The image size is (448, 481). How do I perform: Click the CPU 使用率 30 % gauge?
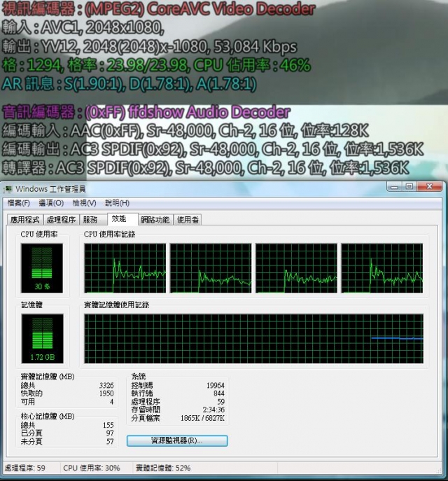click(x=42, y=268)
